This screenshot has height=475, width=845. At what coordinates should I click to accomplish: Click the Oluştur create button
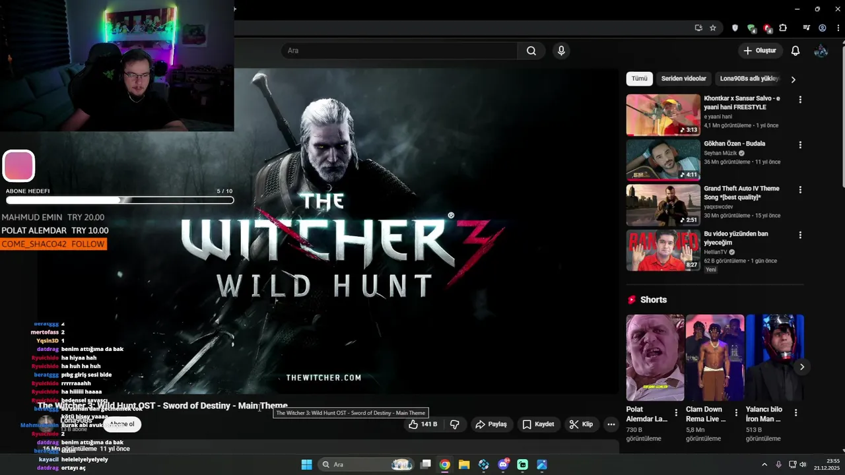760,51
